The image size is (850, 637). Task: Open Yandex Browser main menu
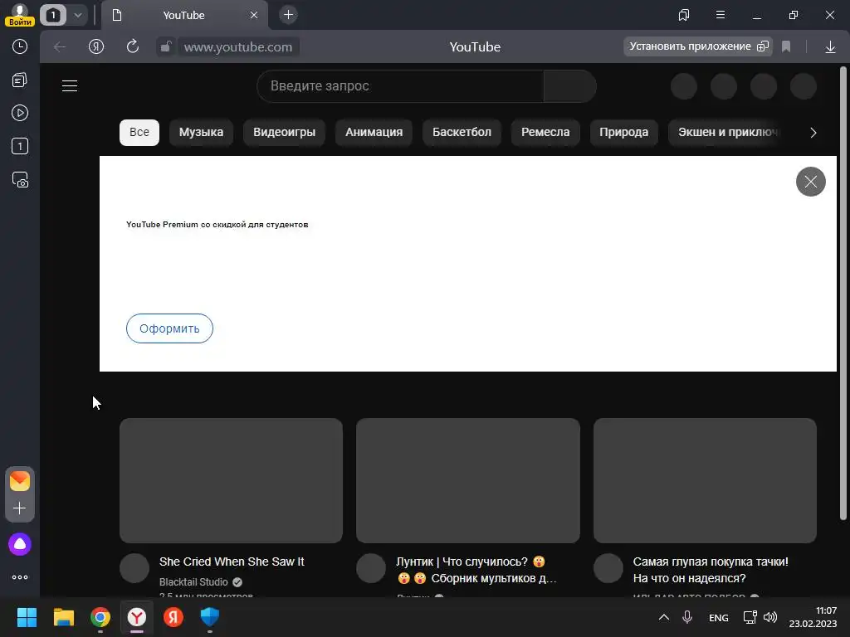tap(721, 15)
